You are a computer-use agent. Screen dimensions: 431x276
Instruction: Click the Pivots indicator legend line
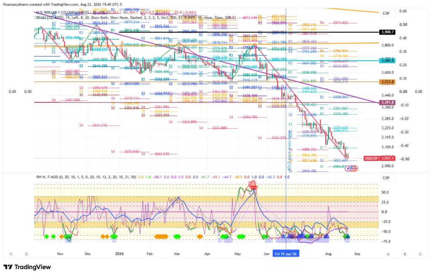[x=136, y=18]
